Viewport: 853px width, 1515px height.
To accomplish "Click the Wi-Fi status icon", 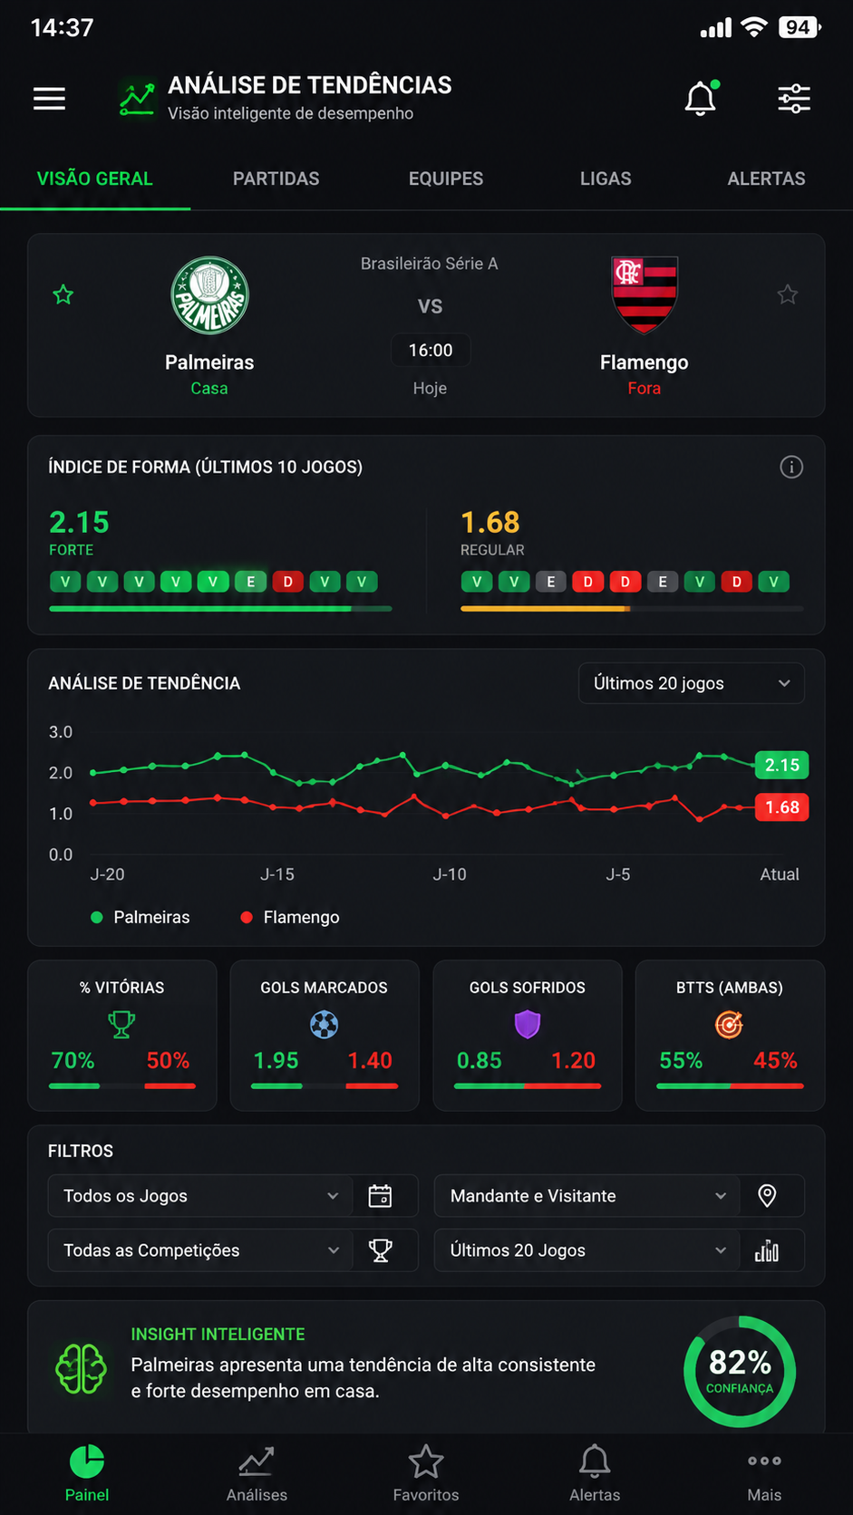I will [x=754, y=27].
